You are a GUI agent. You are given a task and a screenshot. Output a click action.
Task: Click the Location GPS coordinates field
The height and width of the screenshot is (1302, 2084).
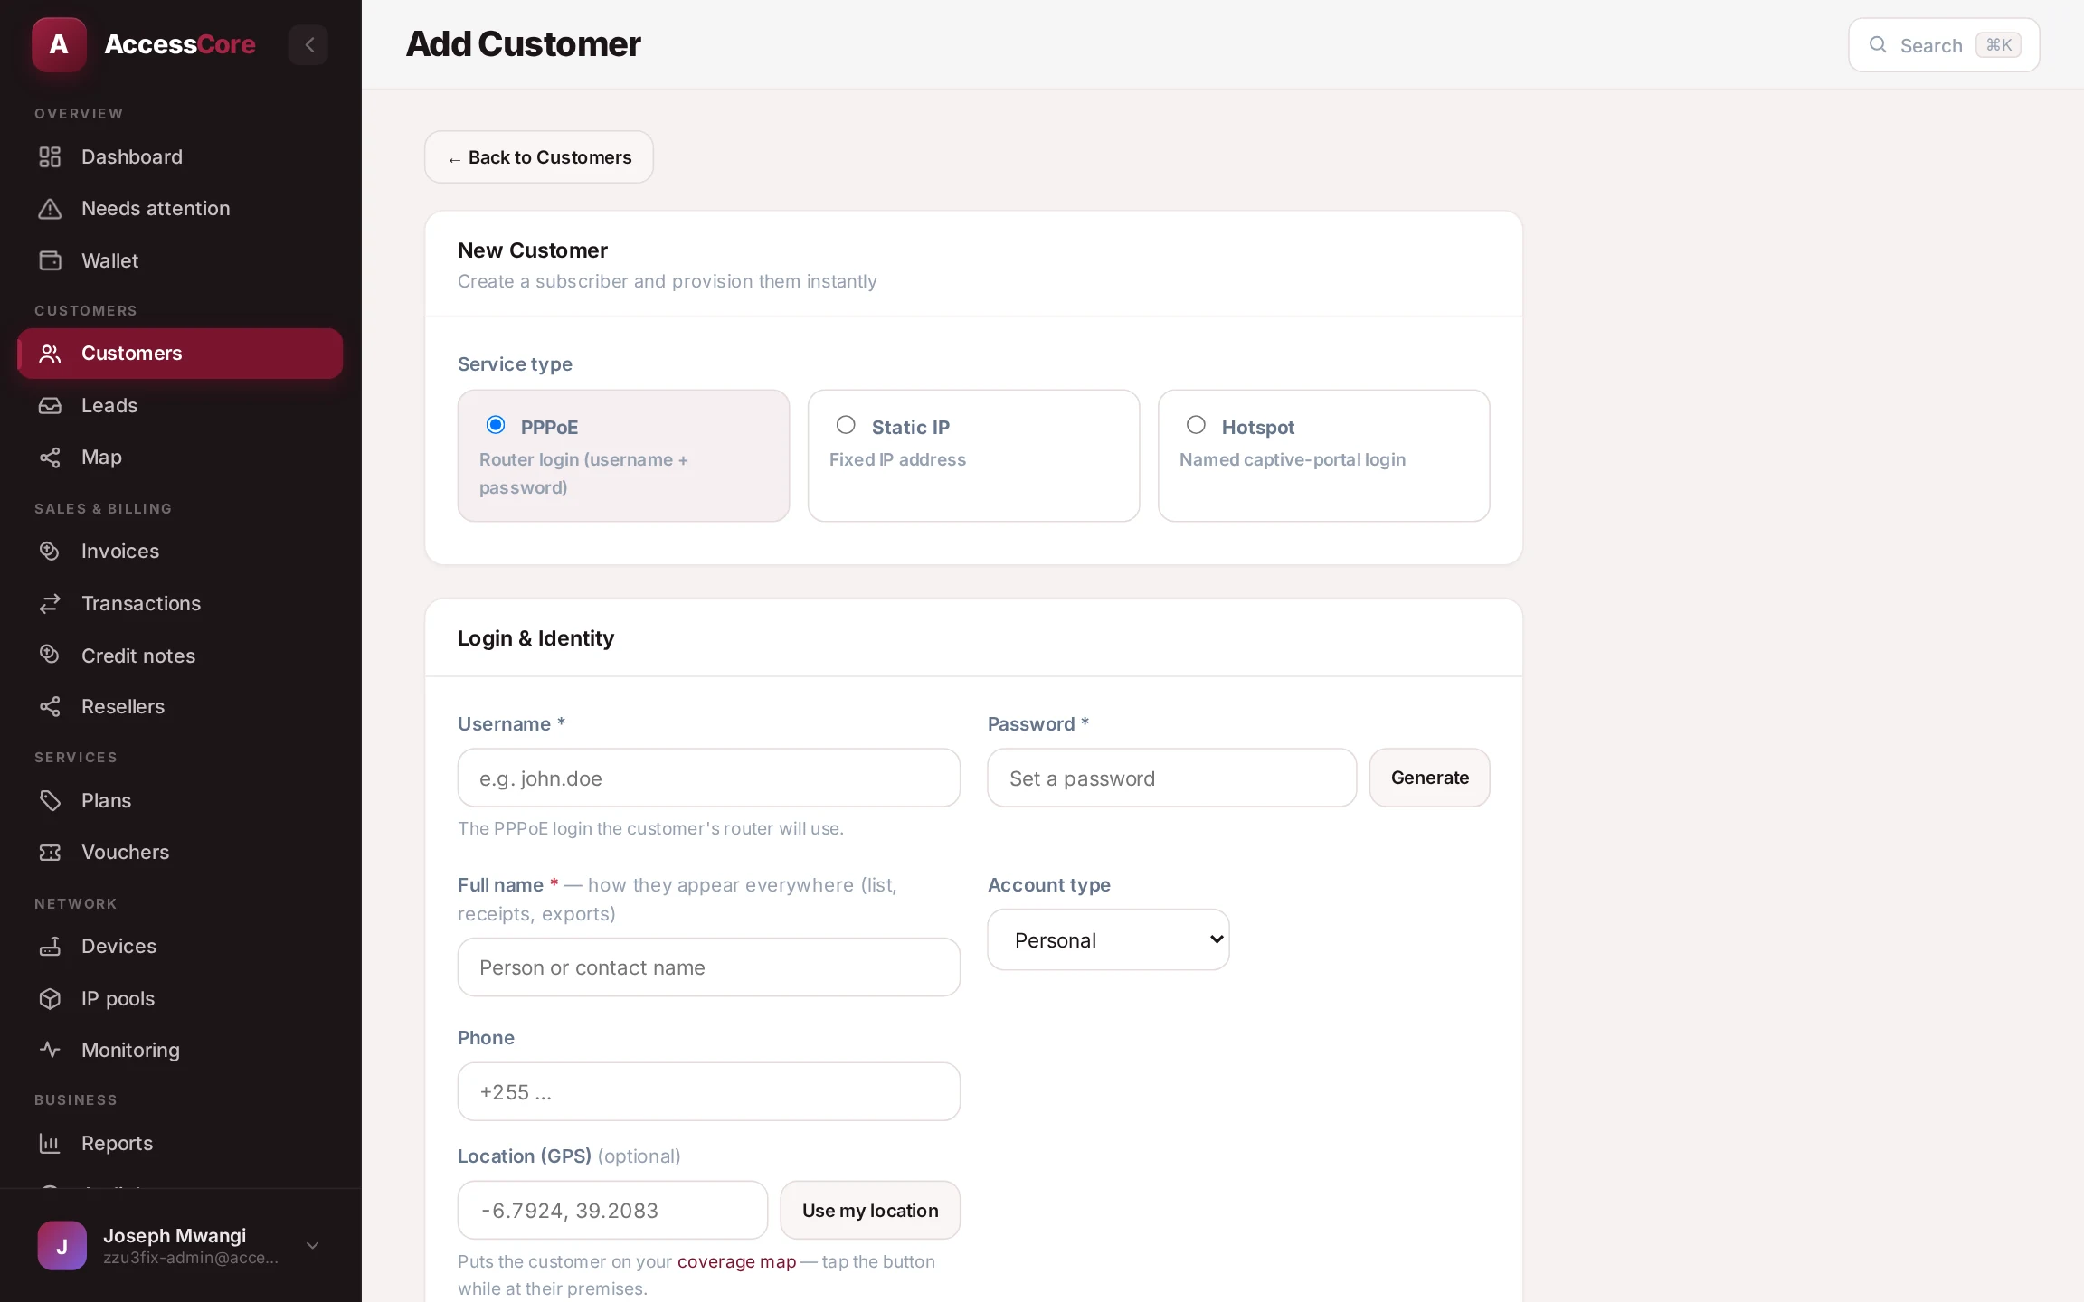tap(612, 1210)
